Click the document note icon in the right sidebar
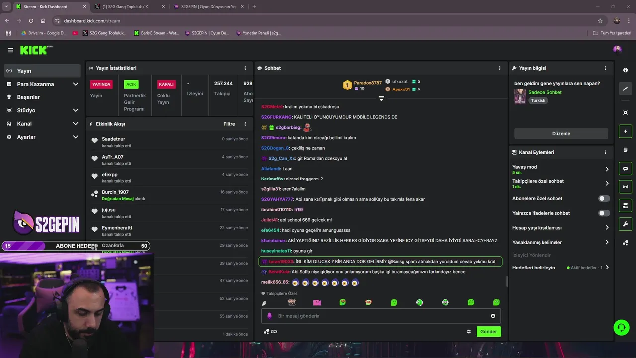 [625, 150]
